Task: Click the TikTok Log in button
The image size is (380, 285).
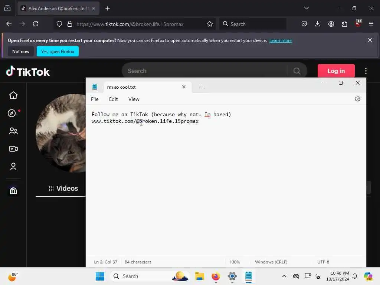Action: click(336, 71)
